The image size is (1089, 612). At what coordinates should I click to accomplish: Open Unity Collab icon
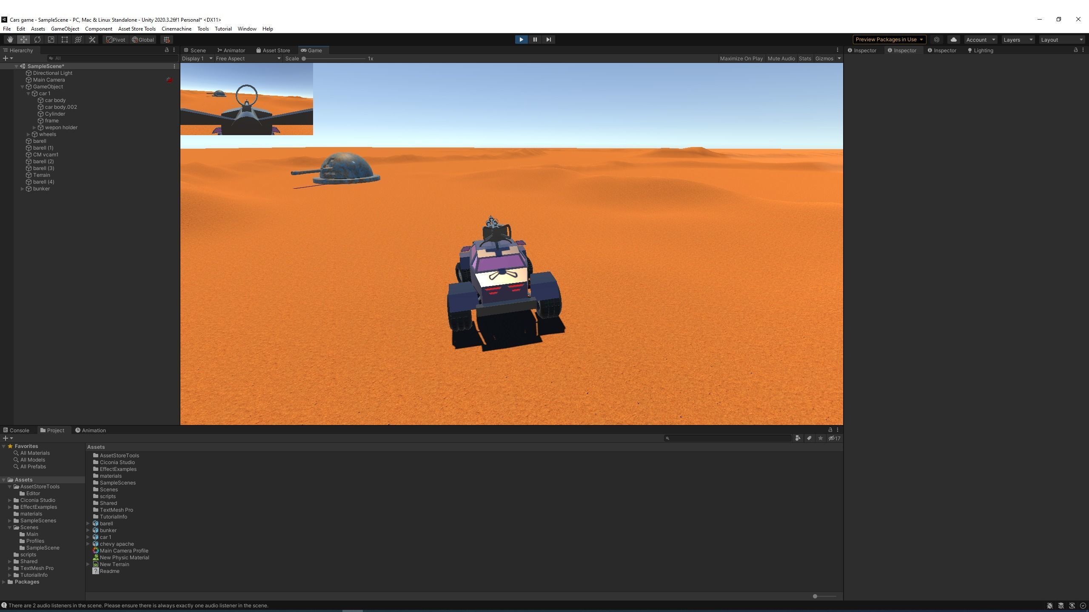[x=937, y=40]
